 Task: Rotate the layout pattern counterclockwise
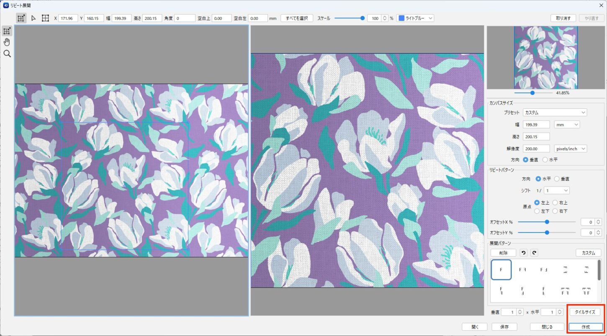click(523, 253)
